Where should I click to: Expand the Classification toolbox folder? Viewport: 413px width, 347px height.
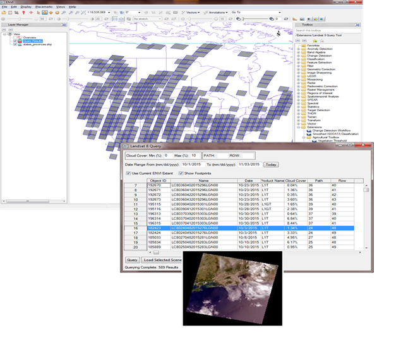click(x=299, y=59)
